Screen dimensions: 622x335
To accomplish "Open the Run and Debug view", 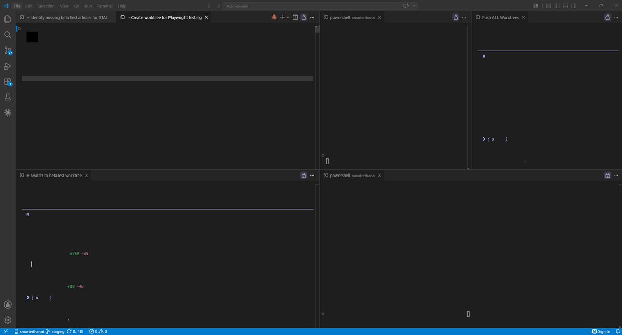I will coord(8,66).
